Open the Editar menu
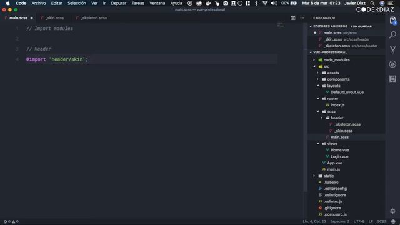The image size is (400, 225). (56, 3)
